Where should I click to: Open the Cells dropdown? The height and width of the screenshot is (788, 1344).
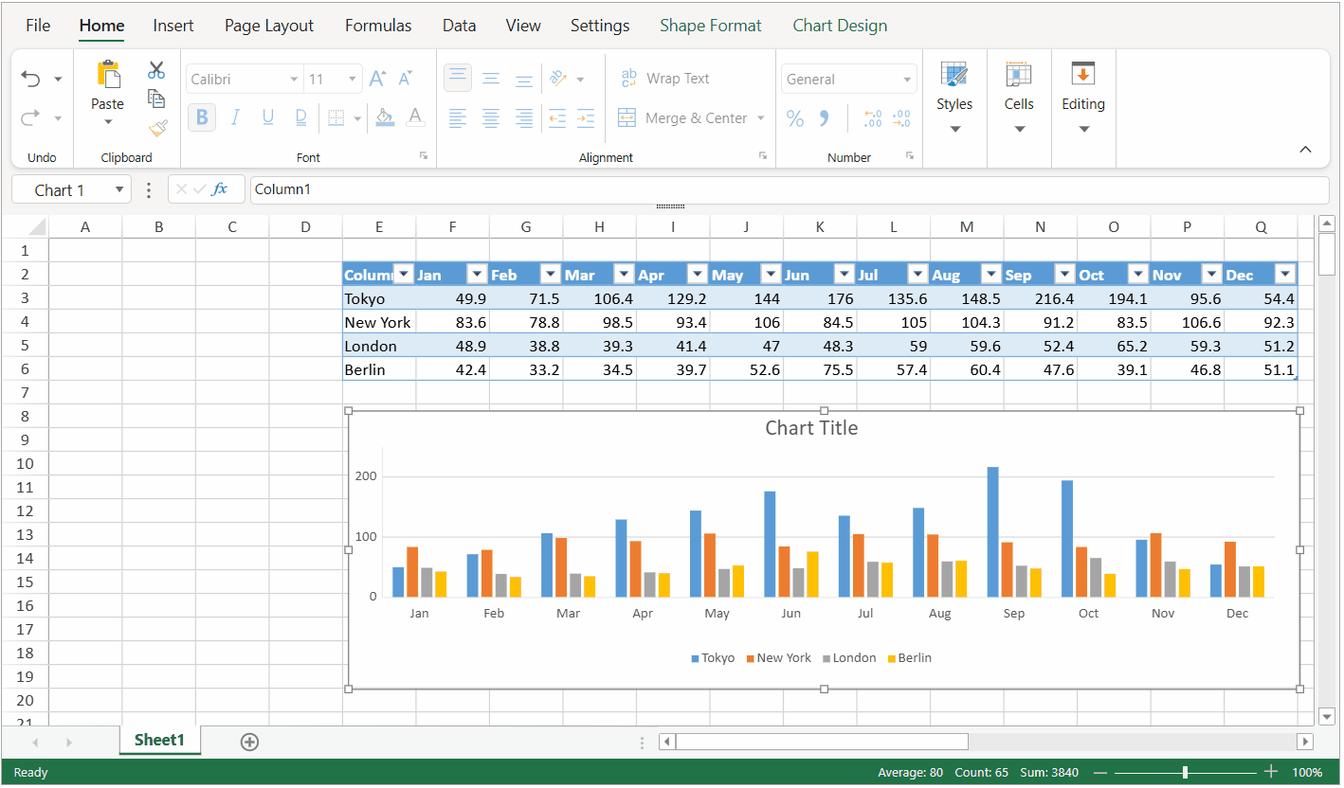pyautogui.click(x=1019, y=130)
